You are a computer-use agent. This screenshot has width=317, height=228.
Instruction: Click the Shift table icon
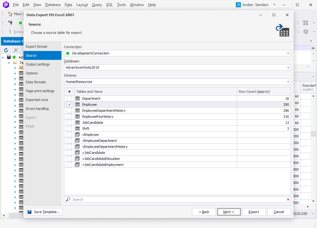pyautogui.click(x=77, y=129)
